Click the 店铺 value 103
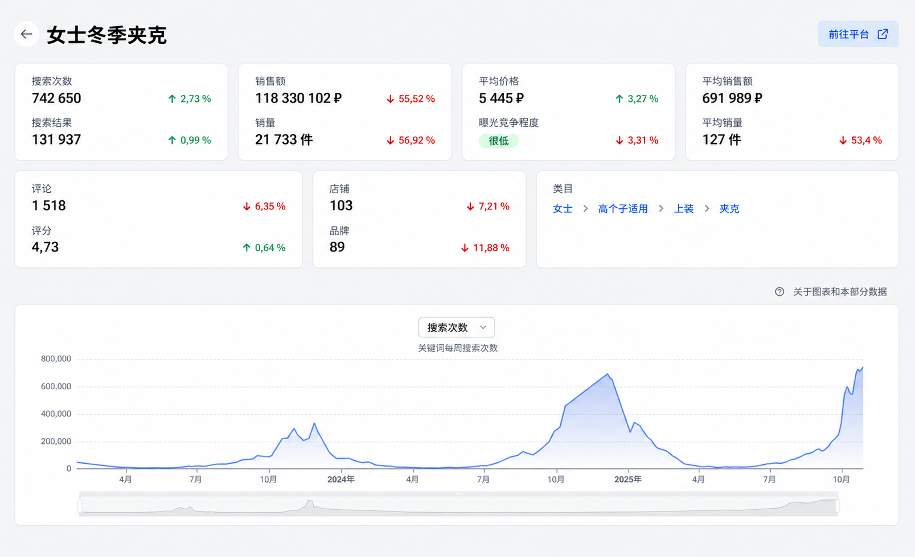The width and height of the screenshot is (915, 557). click(341, 206)
